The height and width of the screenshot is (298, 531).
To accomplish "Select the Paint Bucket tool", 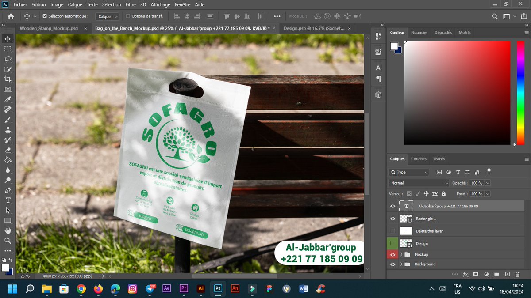I will point(8,160).
